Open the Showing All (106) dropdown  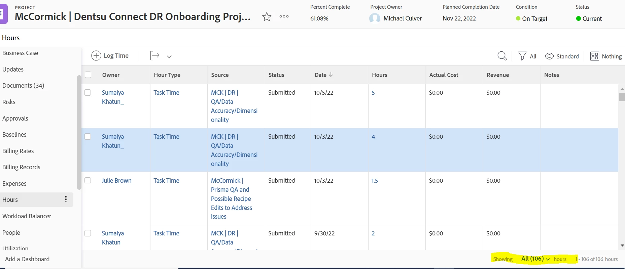pyautogui.click(x=535, y=259)
